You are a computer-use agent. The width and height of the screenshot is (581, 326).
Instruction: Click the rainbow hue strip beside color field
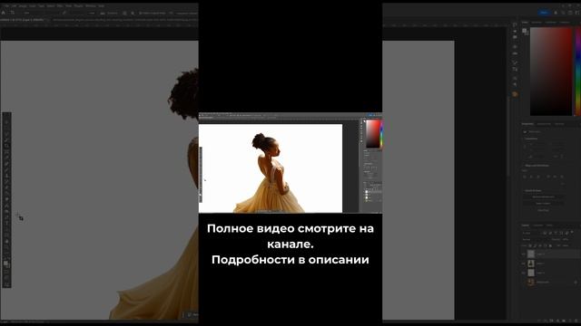point(578,72)
